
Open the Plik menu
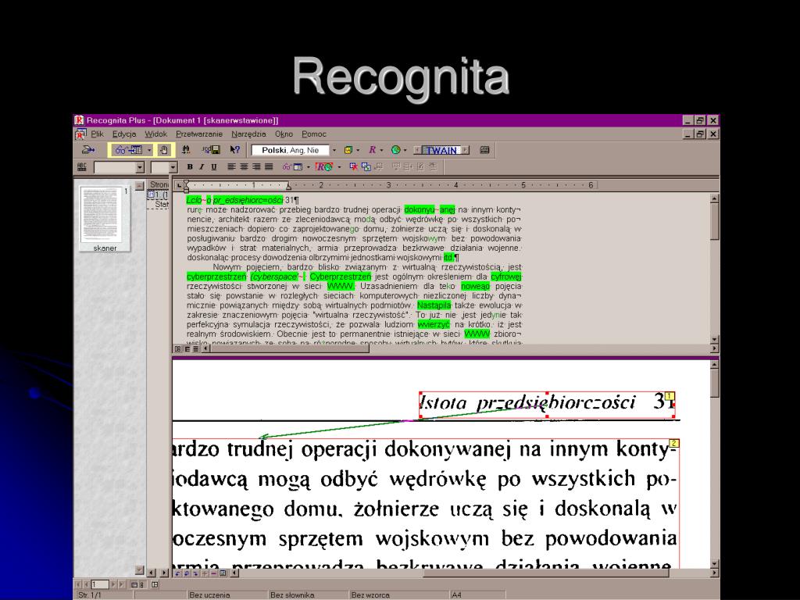97,134
